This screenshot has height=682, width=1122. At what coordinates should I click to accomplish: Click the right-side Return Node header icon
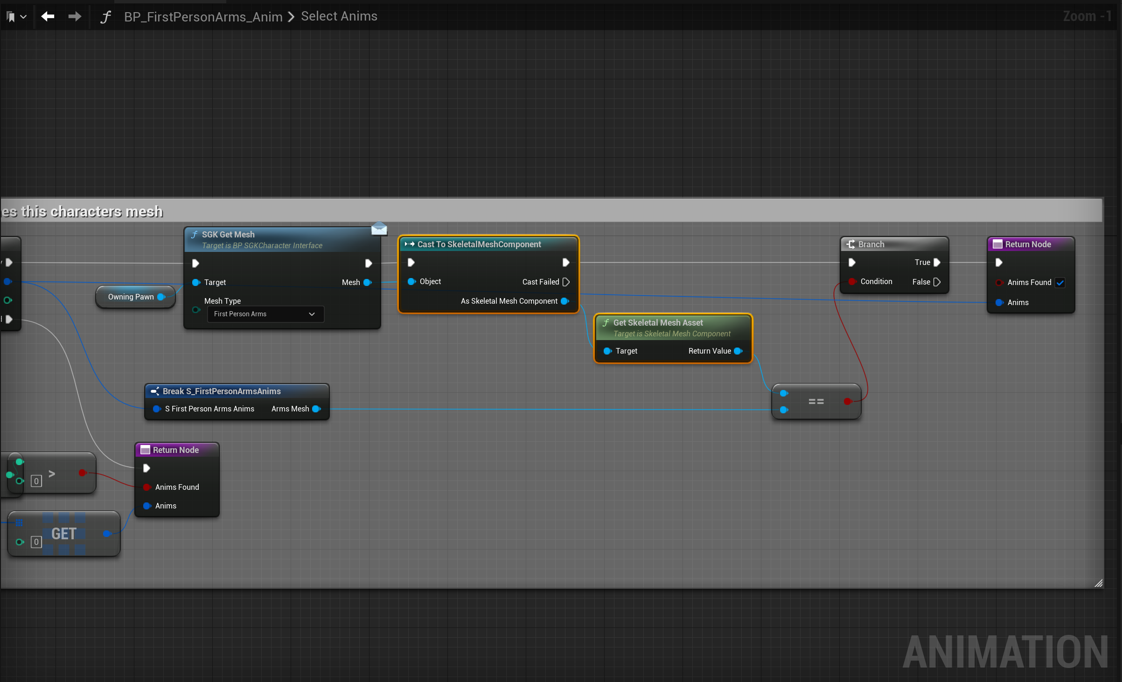997,244
